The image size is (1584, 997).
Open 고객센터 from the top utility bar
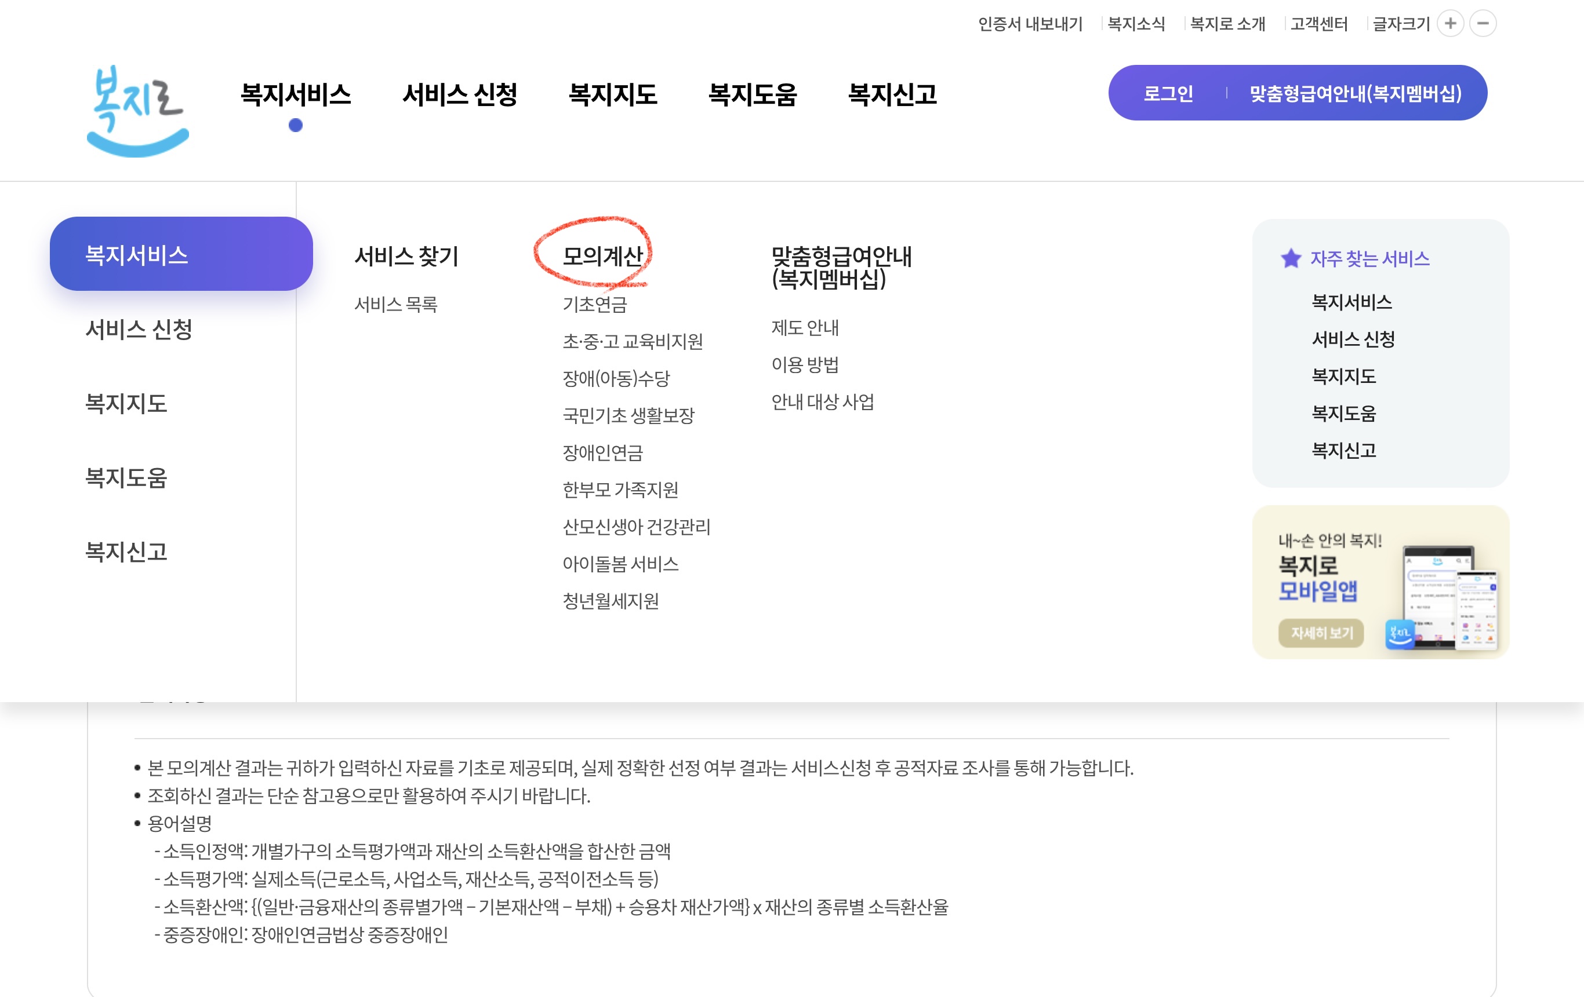point(1318,24)
